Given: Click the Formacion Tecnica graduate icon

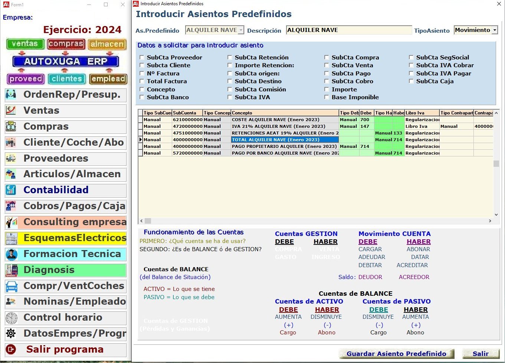Looking at the screenshot, I should point(11,254).
